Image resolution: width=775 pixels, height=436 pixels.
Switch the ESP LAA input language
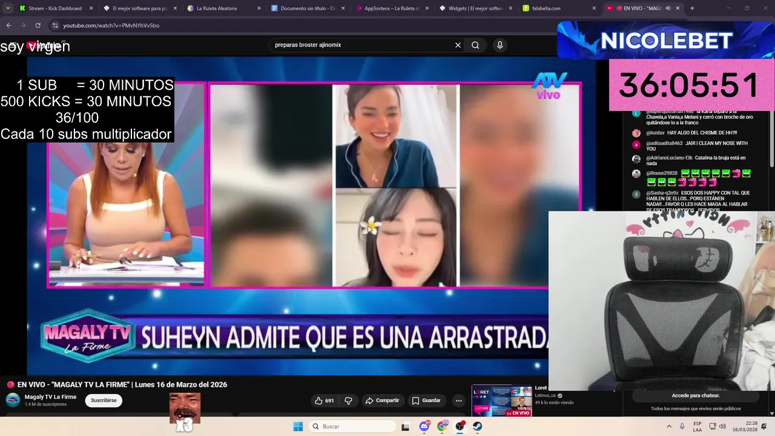(x=697, y=426)
